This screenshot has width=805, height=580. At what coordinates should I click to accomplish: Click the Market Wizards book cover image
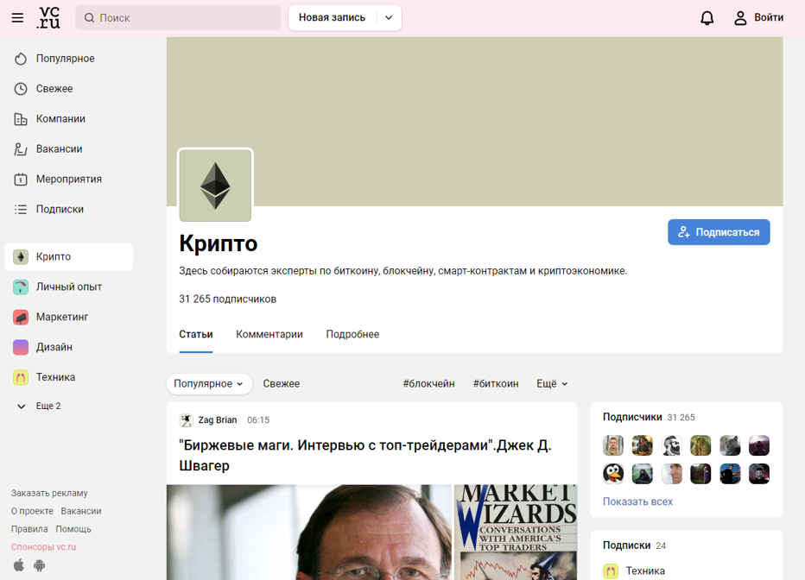point(516,533)
